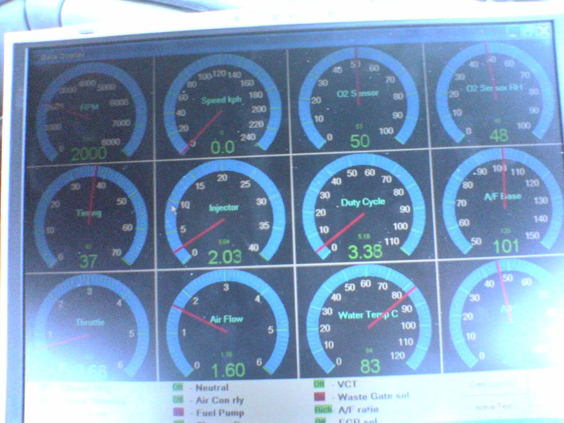564x423 pixels.
Task: Click the RPM gauge showing 2000
Action: pyautogui.click(x=91, y=110)
